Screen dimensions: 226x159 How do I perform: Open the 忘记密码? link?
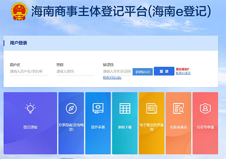(x=183, y=69)
